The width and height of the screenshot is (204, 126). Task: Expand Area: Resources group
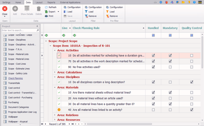click(55, 120)
